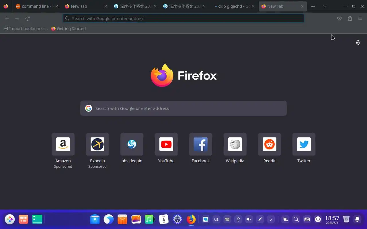367x229 pixels.
Task: Open the multitasking view dock icon
Action: pyautogui.click(x=24, y=220)
